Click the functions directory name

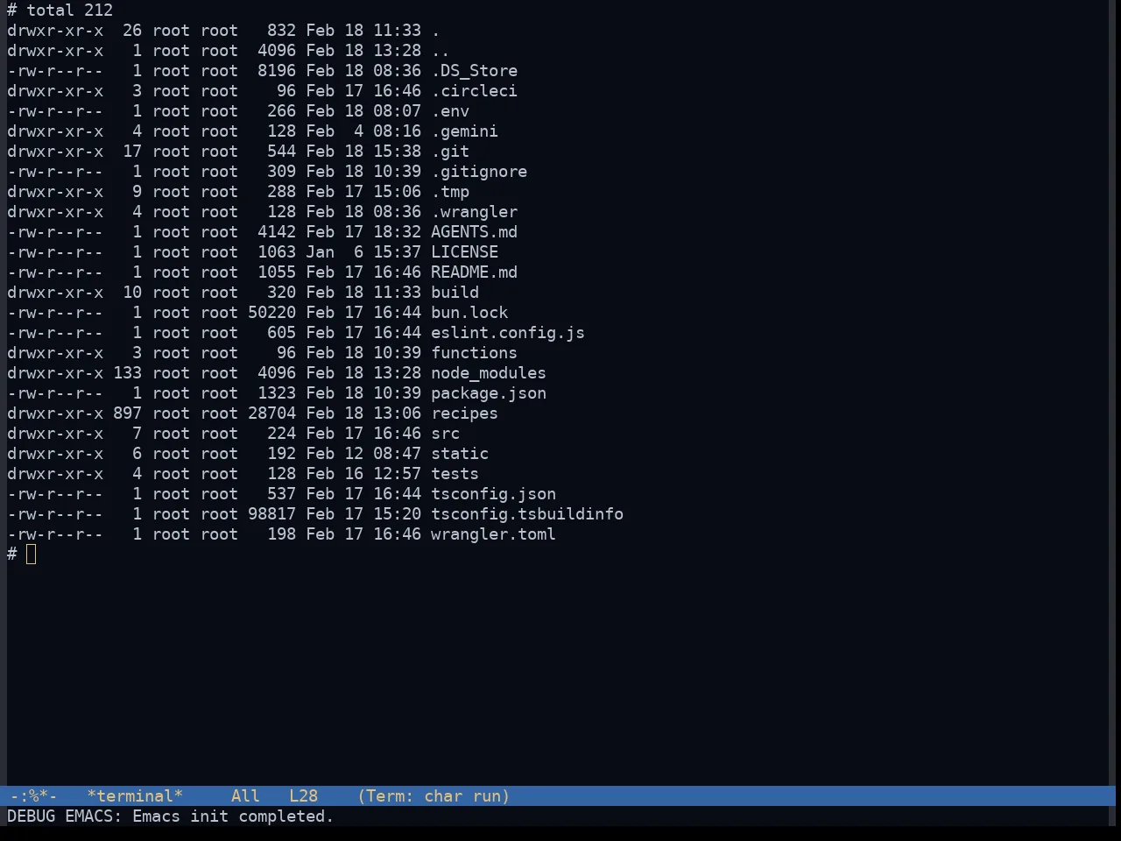pyautogui.click(x=474, y=353)
